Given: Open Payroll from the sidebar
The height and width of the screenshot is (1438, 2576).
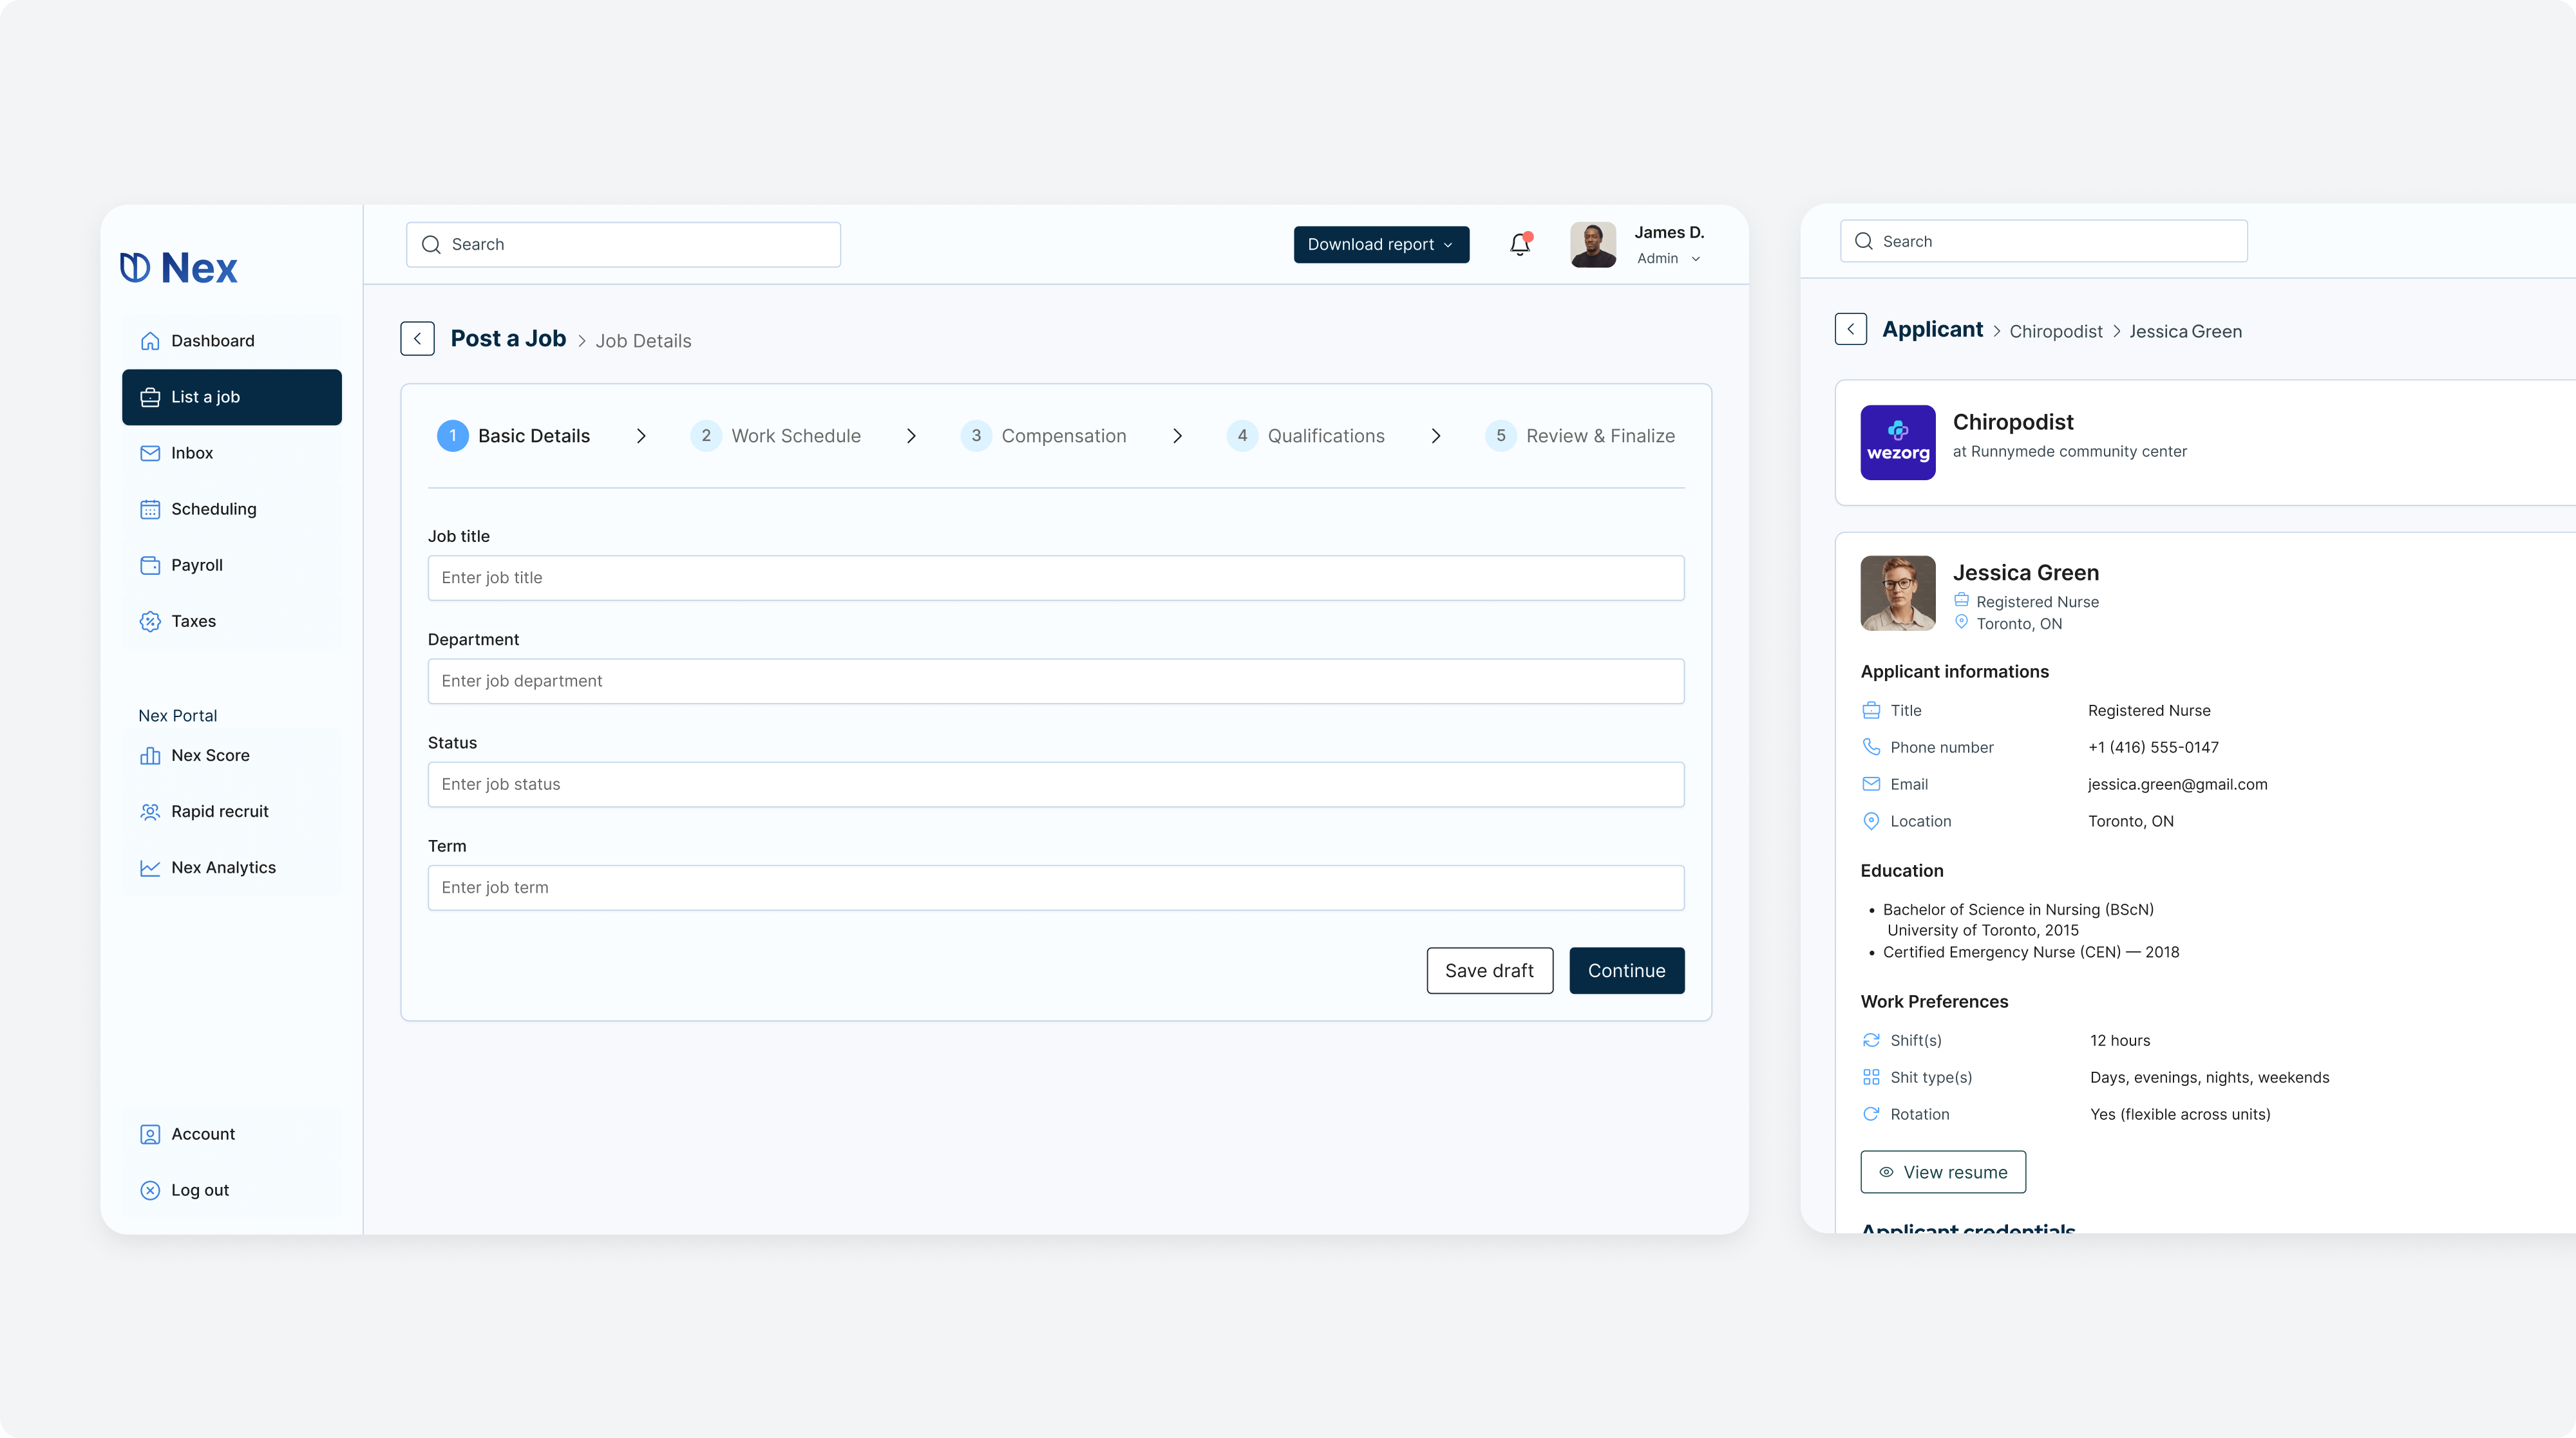Looking at the screenshot, I should (196, 565).
